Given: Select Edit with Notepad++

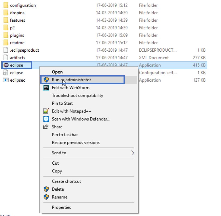Looking at the screenshot, I should 89,111.
